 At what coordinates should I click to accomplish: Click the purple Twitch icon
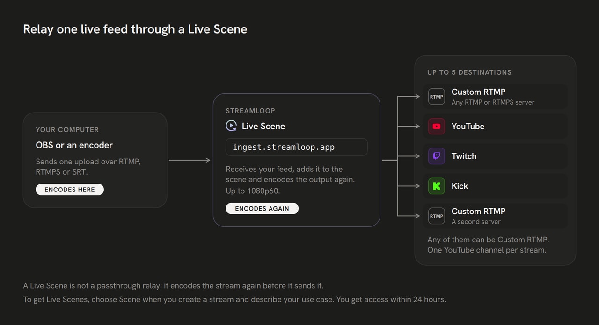(x=437, y=156)
